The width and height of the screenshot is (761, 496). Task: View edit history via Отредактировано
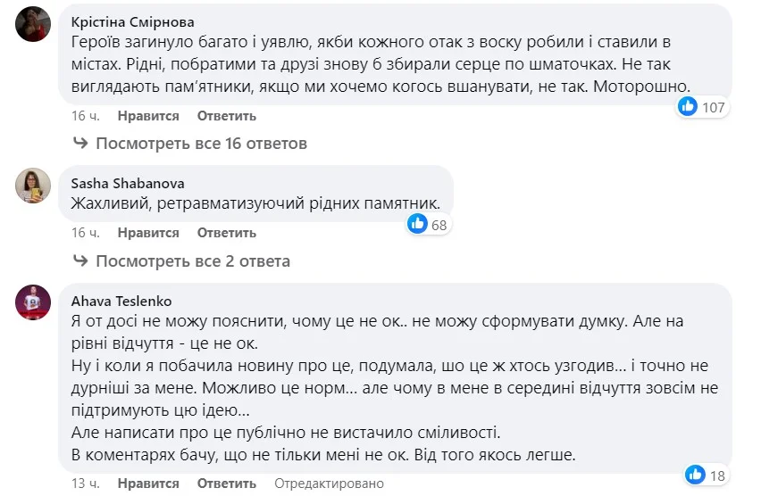[x=329, y=484]
